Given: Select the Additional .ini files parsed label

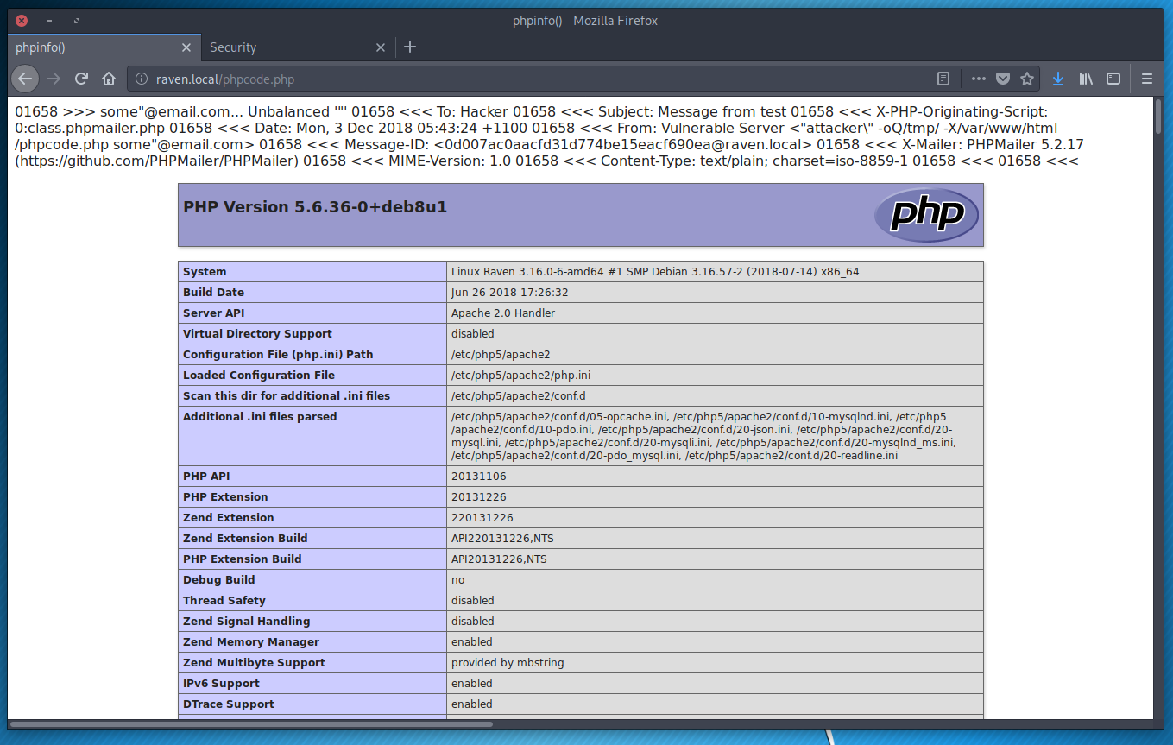Looking at the screenshot, I should (260, 417).
